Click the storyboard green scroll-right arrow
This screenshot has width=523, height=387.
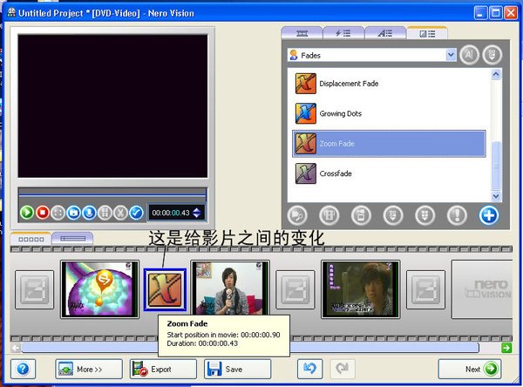pyautogui.click(x=506, y=348)
